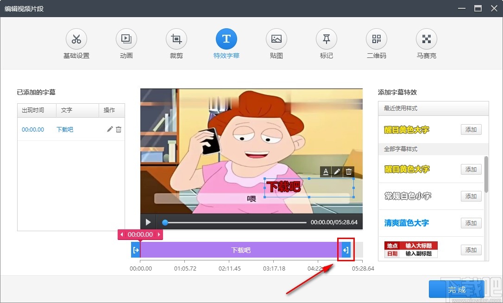Select the 下载吧 text in subtitle list

click(65, 129)
